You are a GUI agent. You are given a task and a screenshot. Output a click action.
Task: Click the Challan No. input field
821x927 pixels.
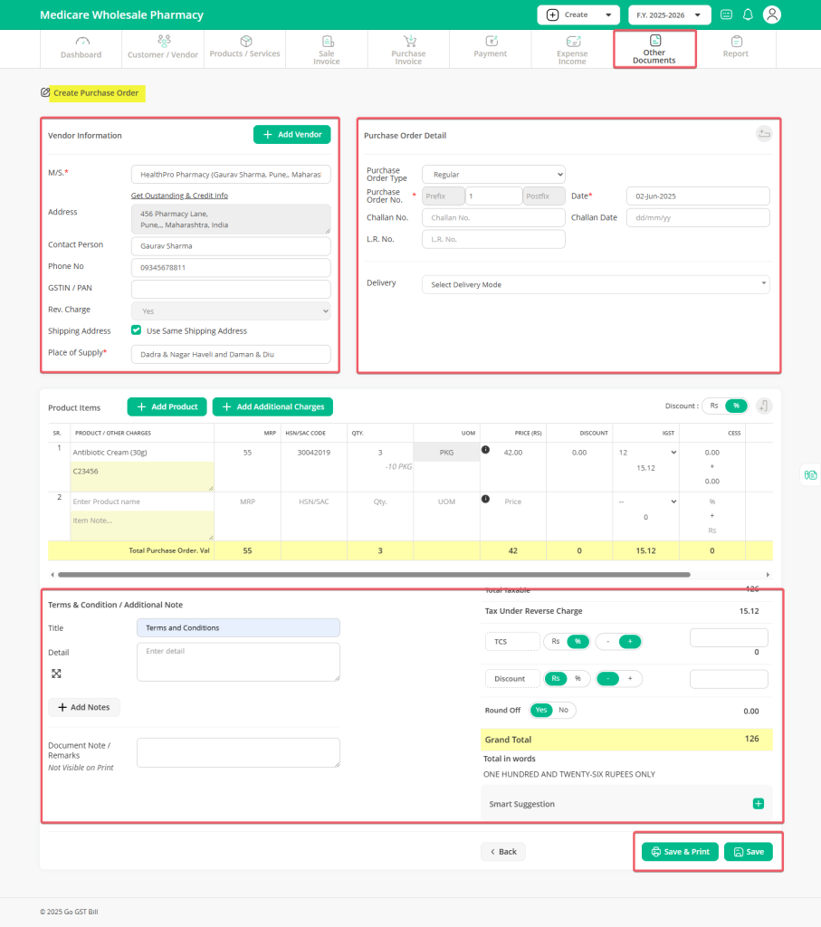pos(492,217)
